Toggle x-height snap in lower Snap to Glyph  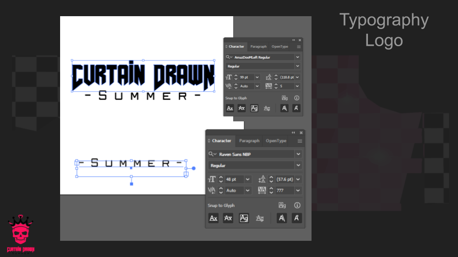point(228,218)
